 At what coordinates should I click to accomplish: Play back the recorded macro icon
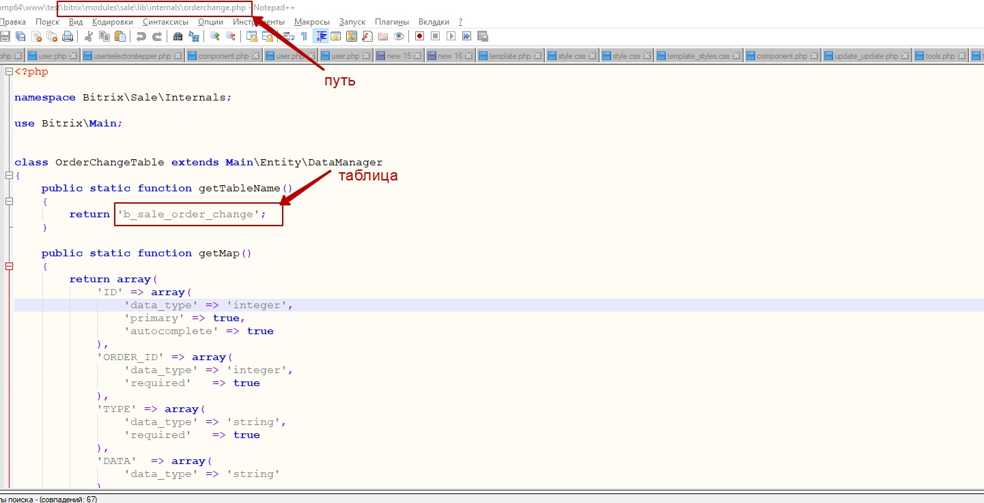(x=451, y=36)
